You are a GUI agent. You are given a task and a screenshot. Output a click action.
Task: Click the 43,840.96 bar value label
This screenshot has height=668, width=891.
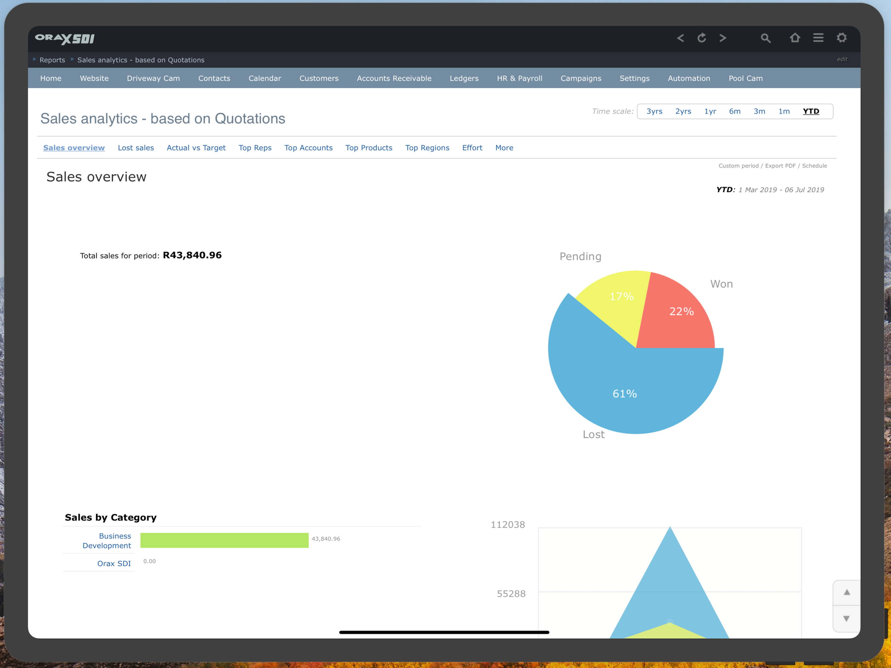pos(325,539)
